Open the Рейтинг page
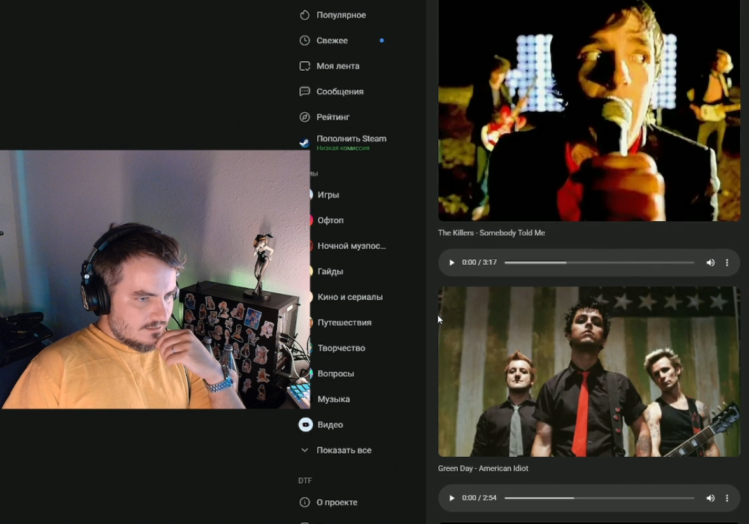 [x=333, y=117]
